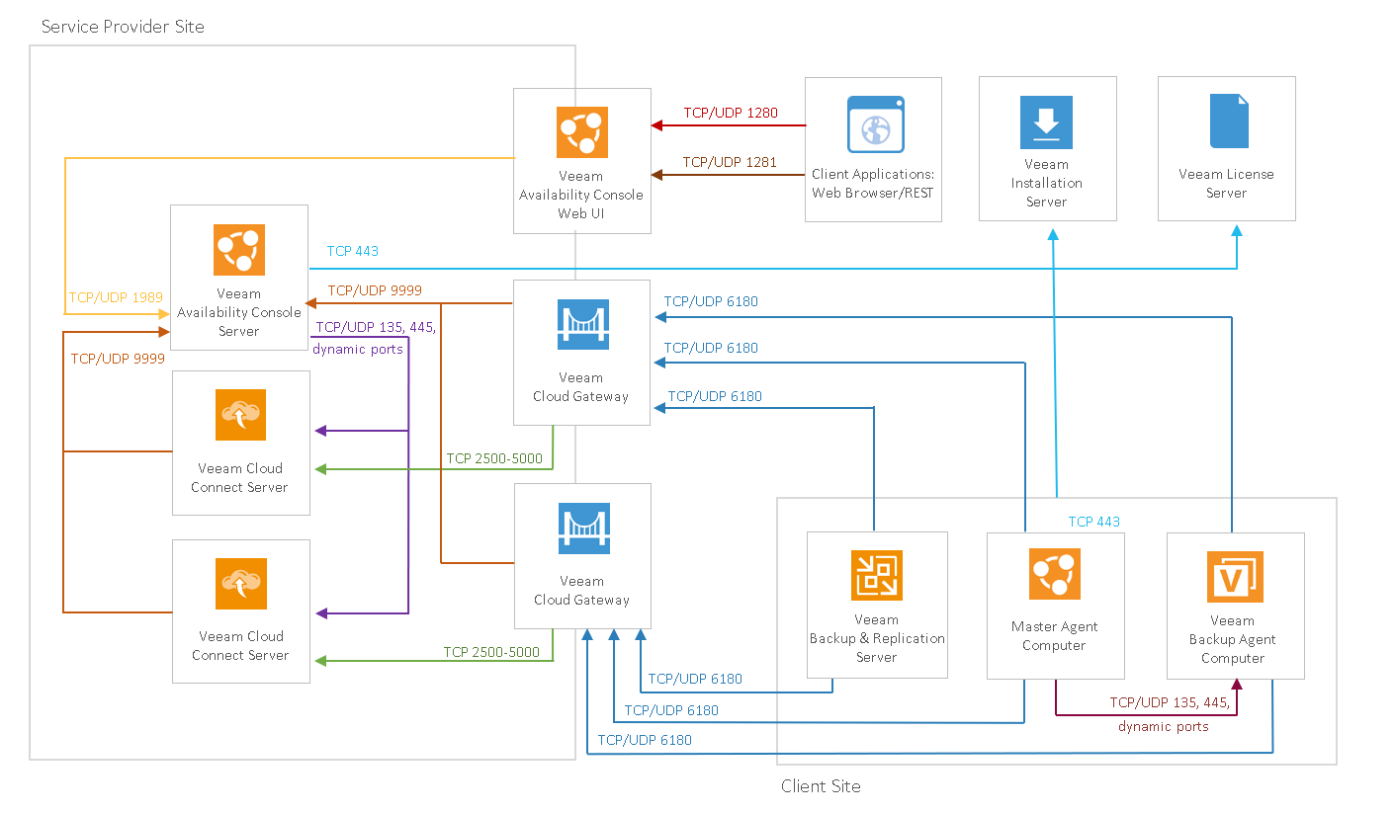1396x814 pixels.
Task: Click the Backup & Replication Server orange icon
Action: (877, 575)
